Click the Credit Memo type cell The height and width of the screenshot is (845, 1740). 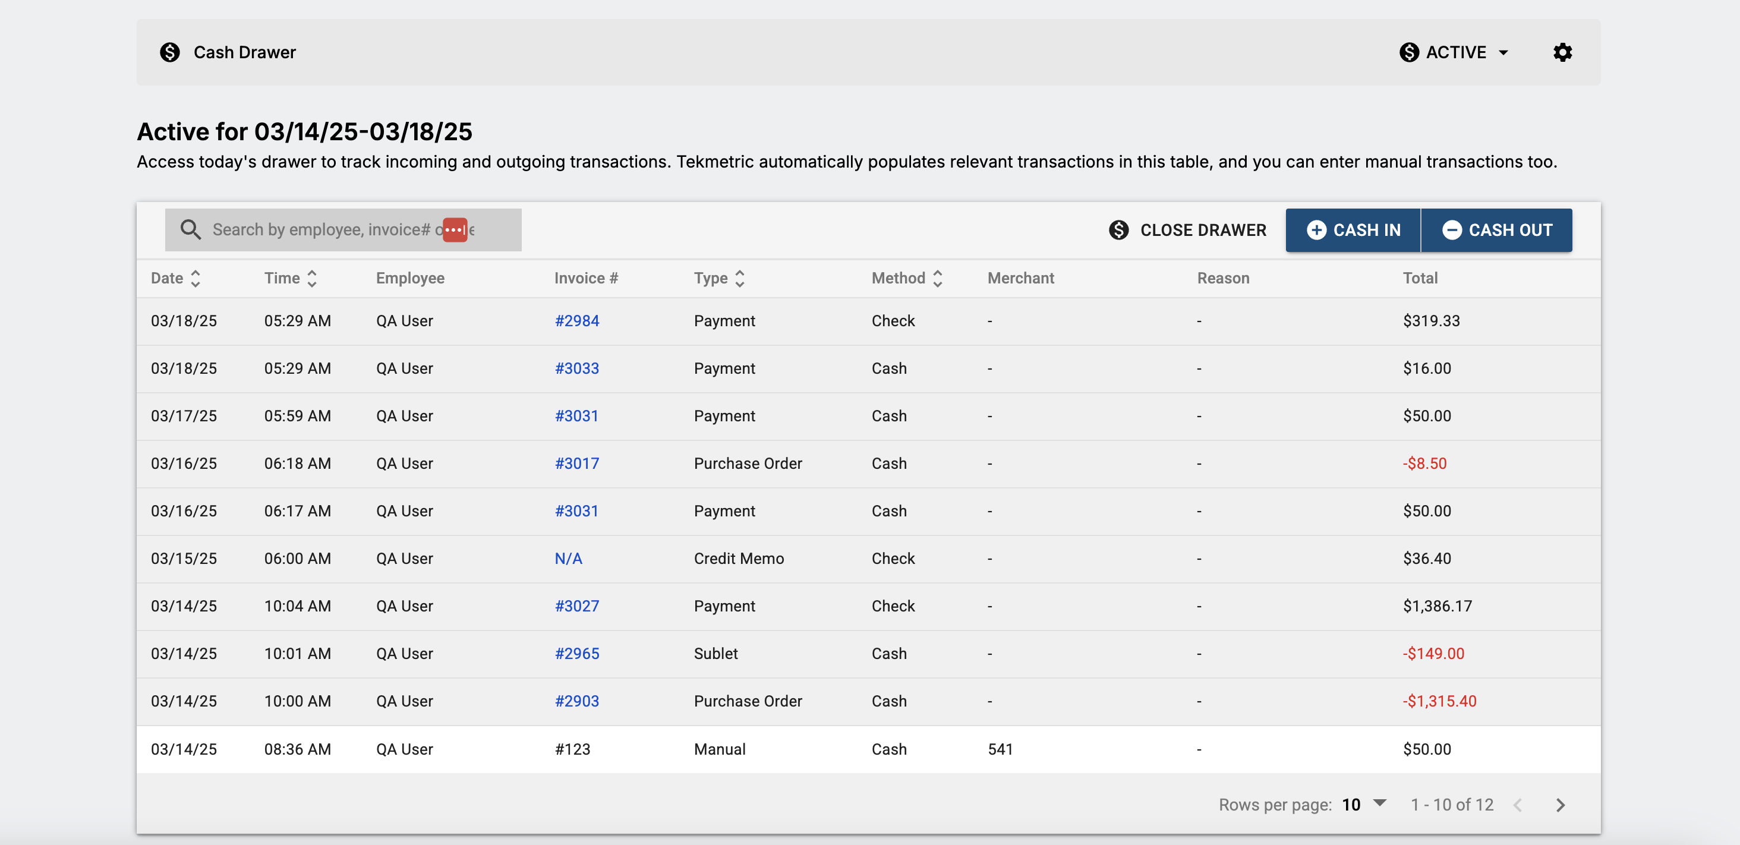point(738,559)
